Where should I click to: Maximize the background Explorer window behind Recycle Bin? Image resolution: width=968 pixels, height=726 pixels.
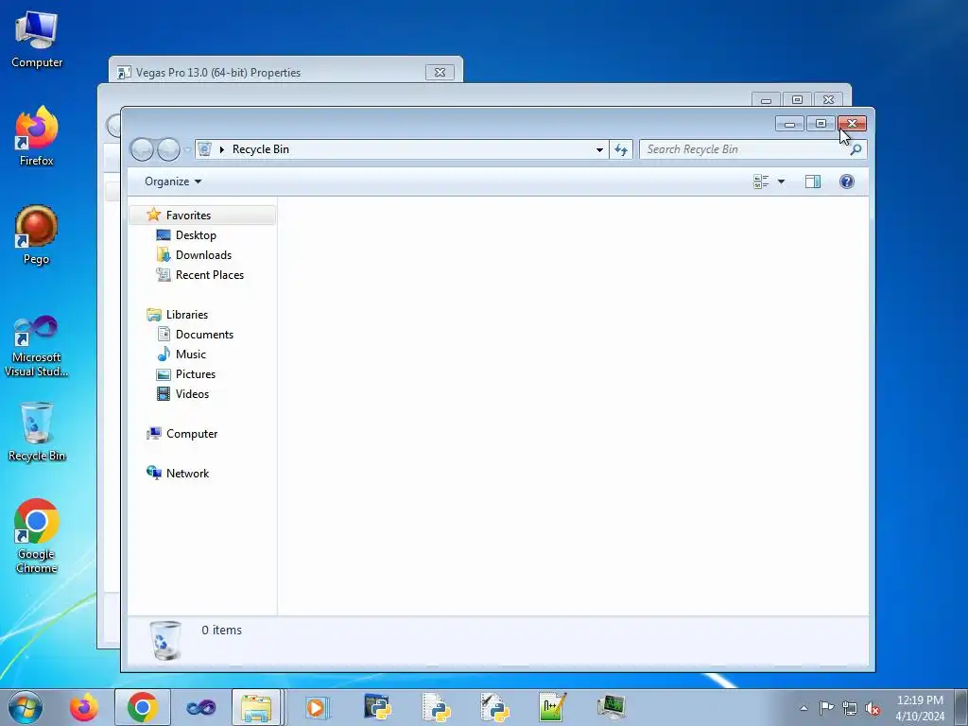(797, 100)
